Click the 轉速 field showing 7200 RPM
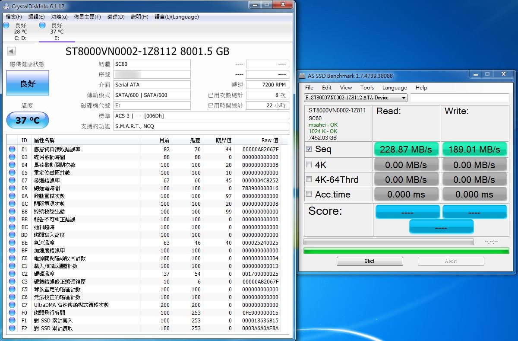This screenshot has height=341, width=518. tap(267, 85)
